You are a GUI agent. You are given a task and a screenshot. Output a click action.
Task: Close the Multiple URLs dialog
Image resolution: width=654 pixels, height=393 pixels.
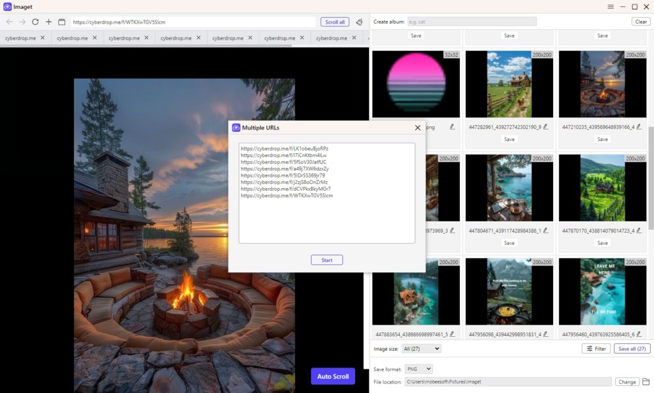pyautogui.click(x=418, y=128)
